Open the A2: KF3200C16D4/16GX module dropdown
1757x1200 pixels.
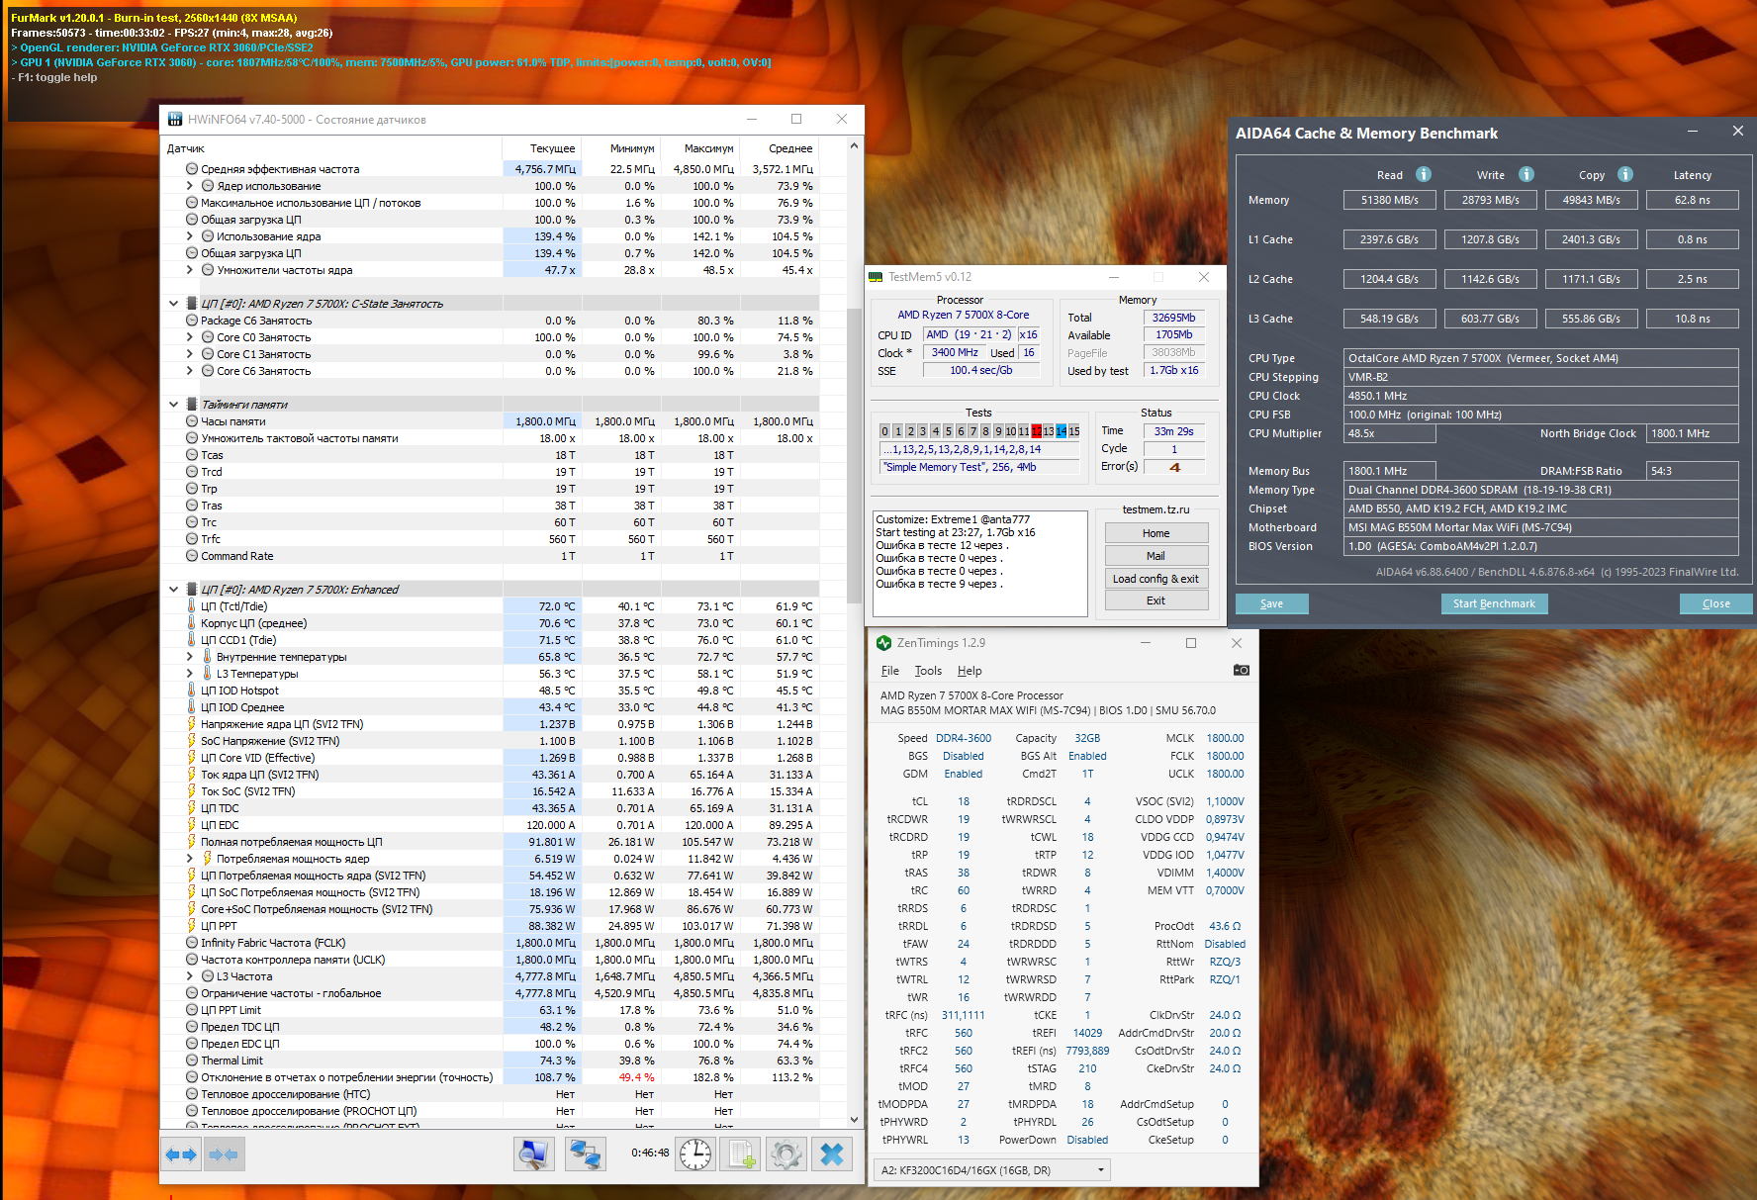[x=992, y=1170]
